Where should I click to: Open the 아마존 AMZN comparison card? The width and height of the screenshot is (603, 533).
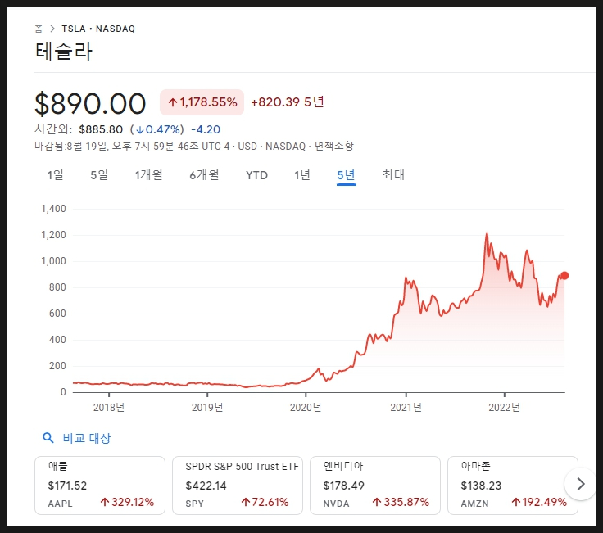(513, 486)
